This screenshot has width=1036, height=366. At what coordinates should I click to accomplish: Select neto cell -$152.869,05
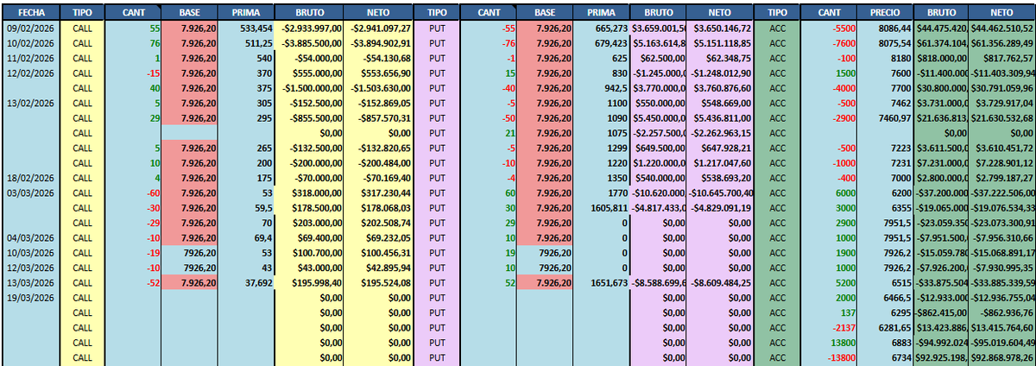click(x=377, y=104)
